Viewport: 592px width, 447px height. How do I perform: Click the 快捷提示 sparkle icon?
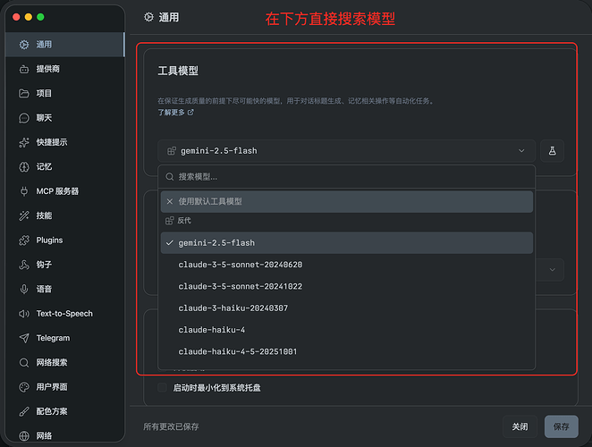coord(24,142)
